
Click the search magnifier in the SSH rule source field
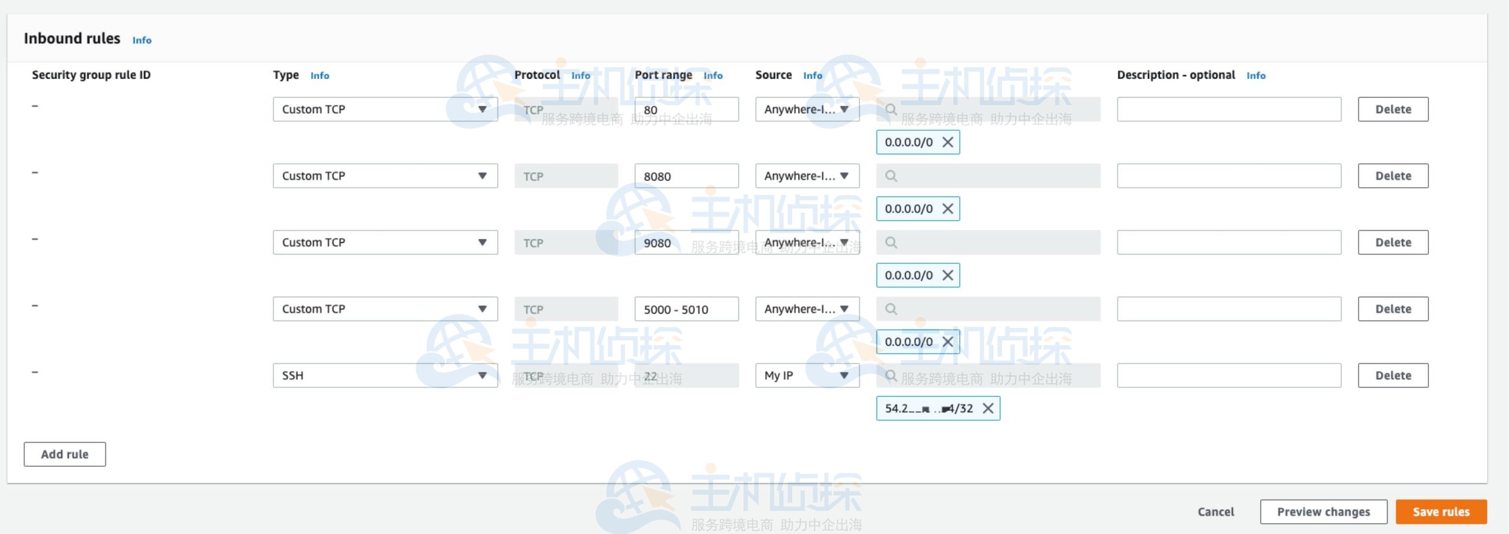click(892, 375)
